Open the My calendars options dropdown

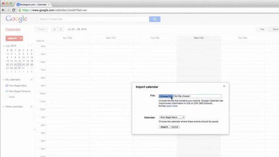point(31,79)
